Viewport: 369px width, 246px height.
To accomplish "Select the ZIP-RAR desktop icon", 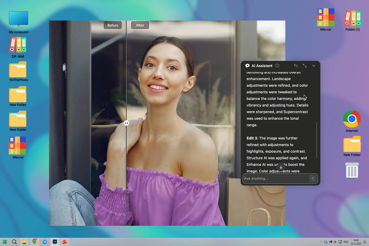I will [x=18, y=48].
